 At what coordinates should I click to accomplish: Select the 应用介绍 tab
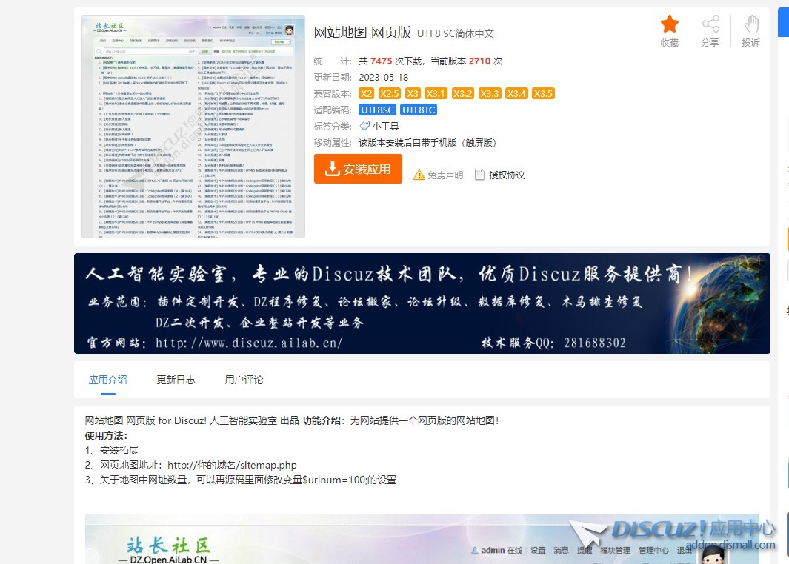(107, 380)
